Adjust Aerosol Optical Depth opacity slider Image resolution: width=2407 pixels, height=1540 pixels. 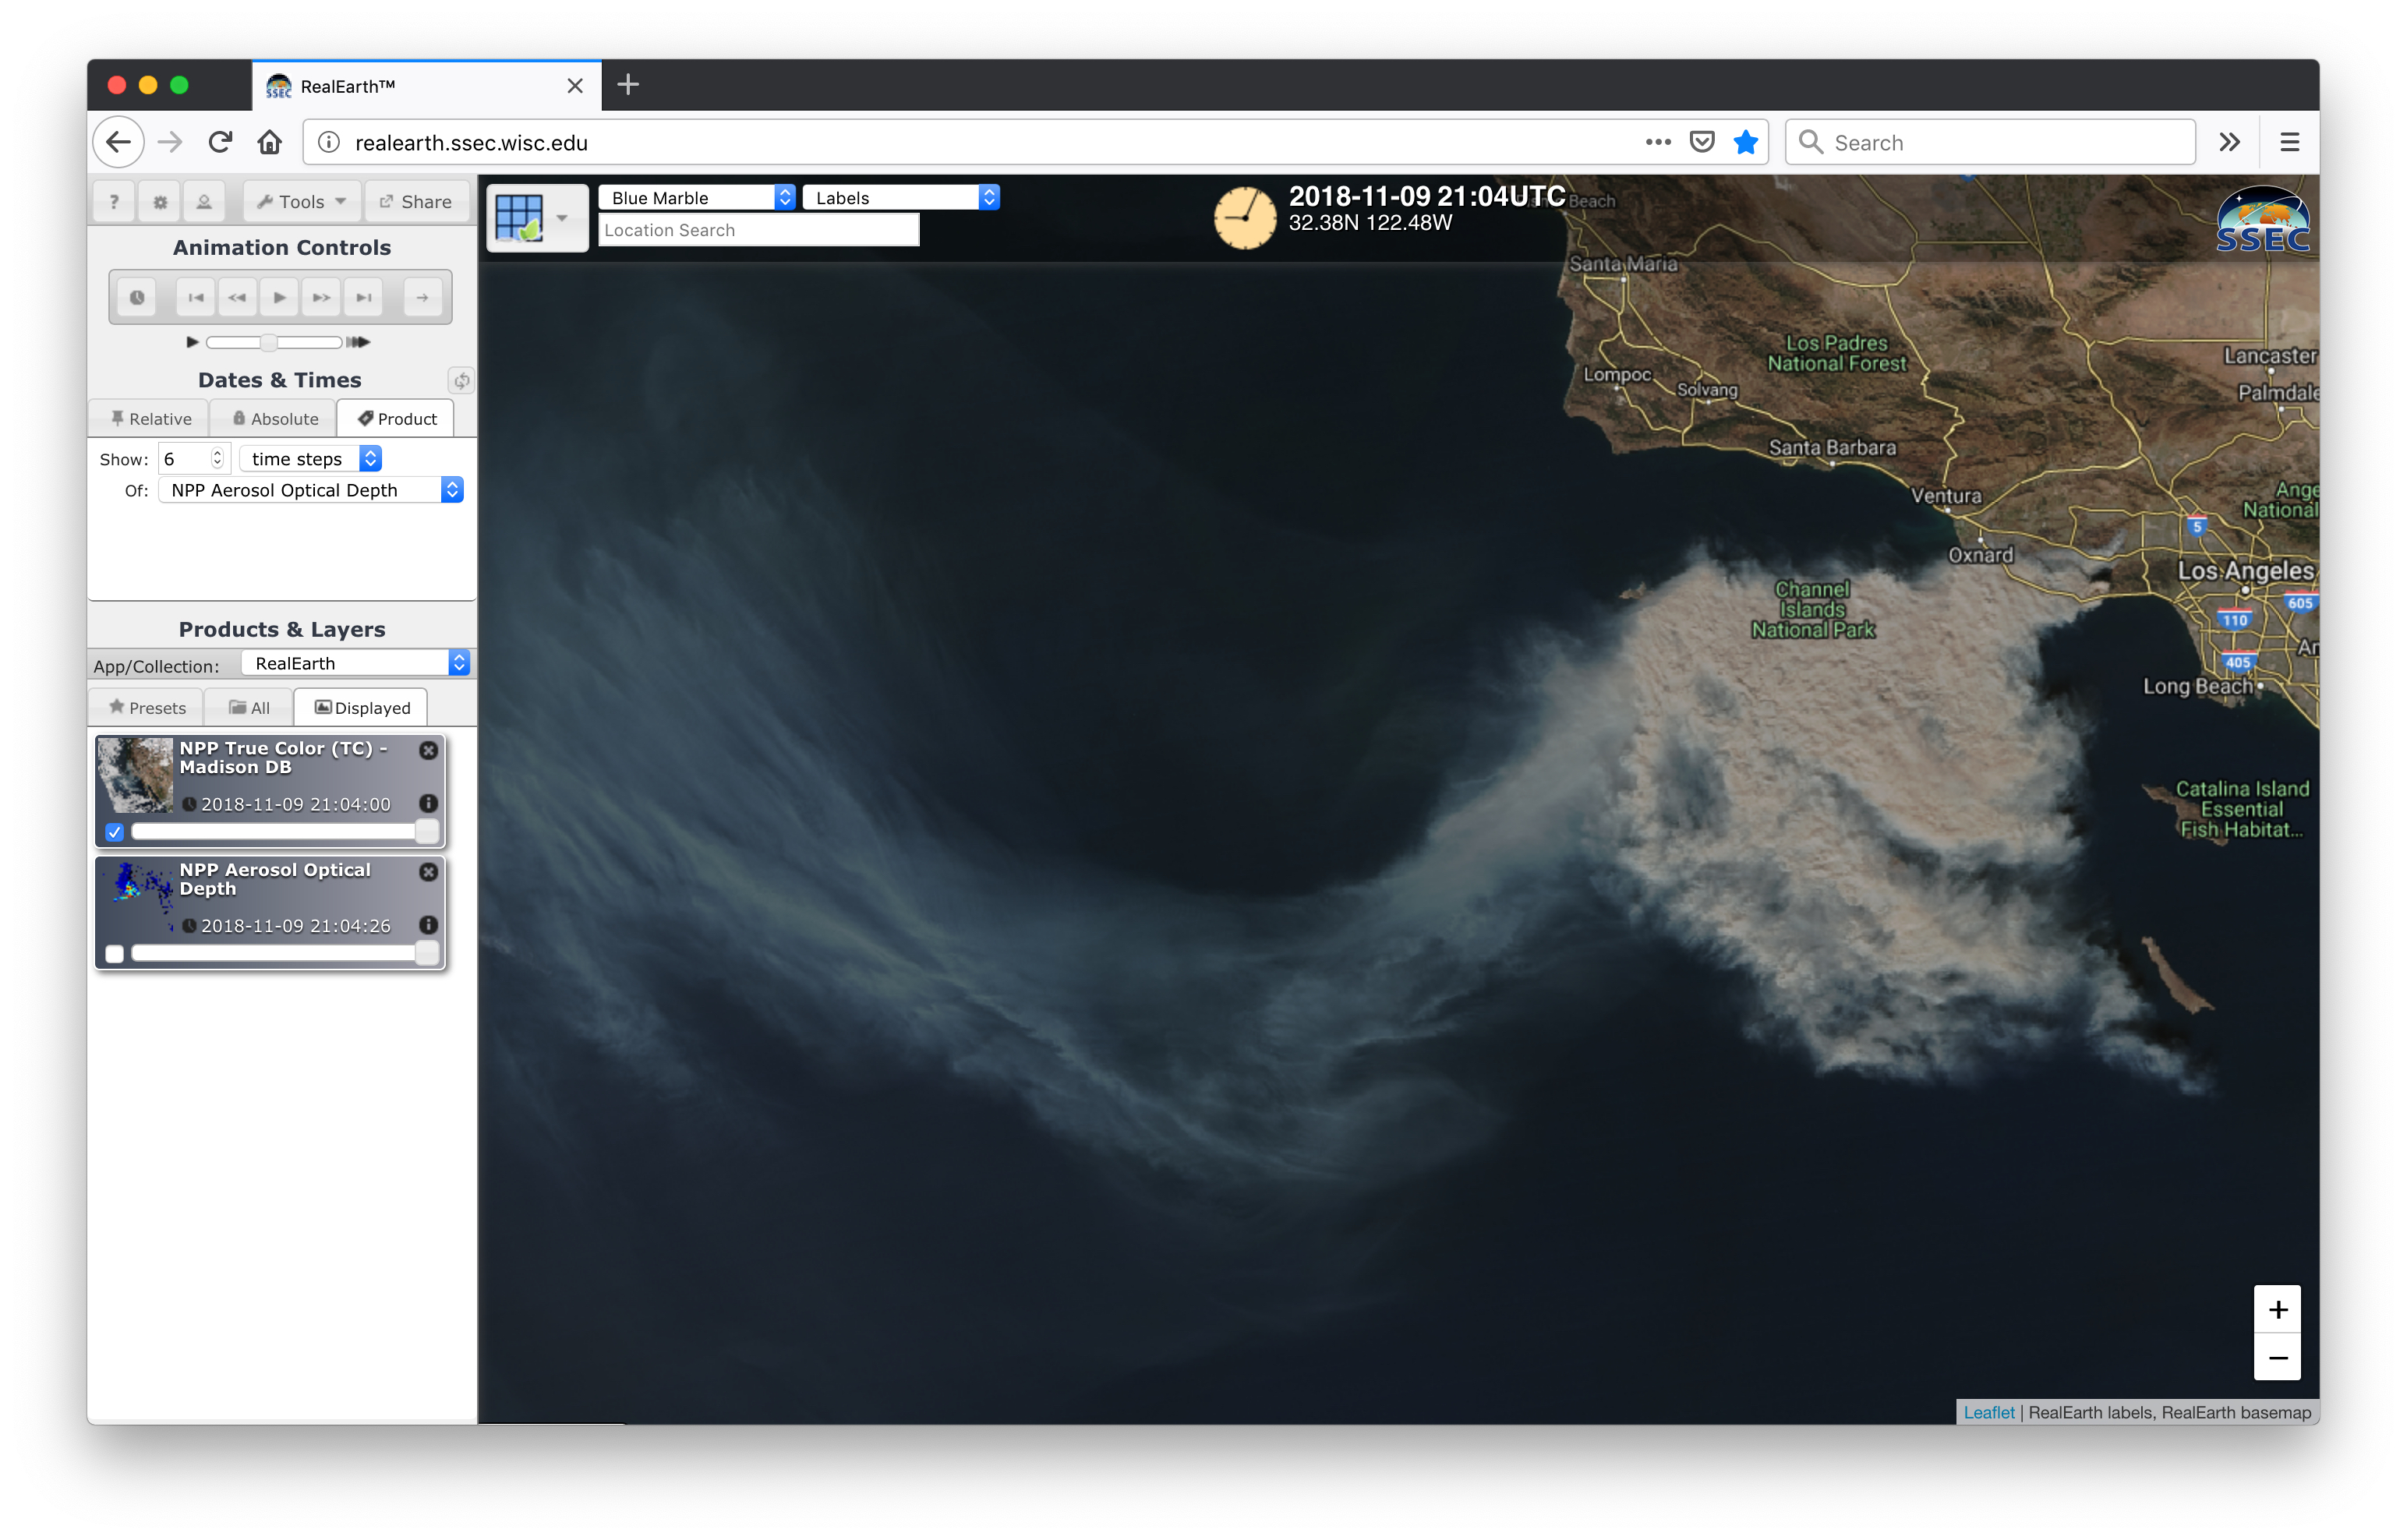[x=284, y=954]
